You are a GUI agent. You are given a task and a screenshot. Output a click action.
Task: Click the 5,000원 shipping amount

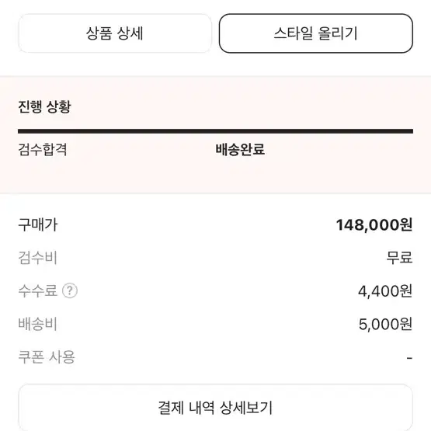click(385, 324)
